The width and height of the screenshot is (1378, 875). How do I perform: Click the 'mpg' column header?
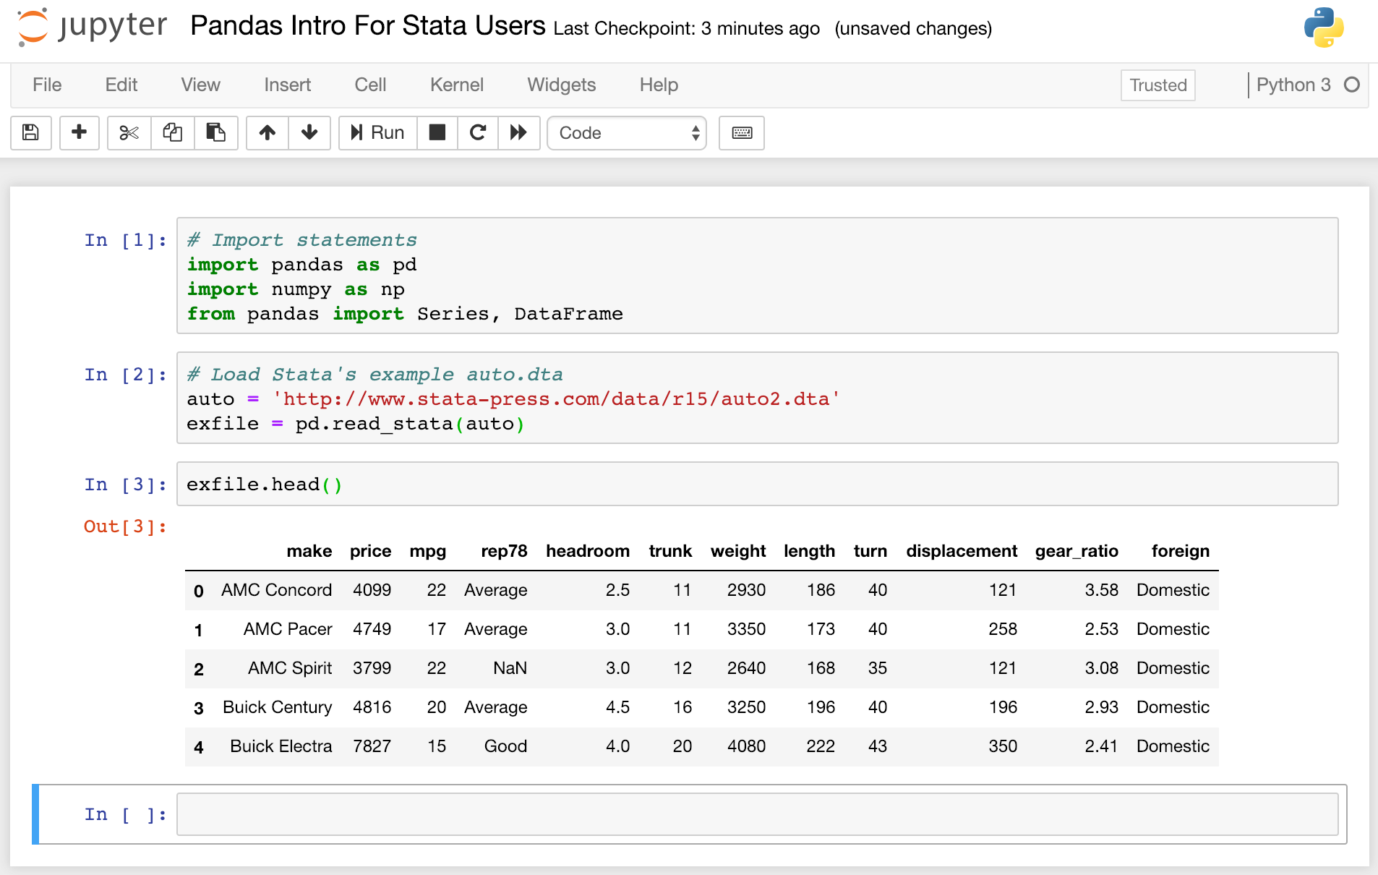tap(428, 551)
